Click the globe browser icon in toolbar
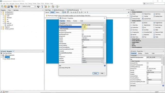This screenshot has height=93, width=165. click(38, 6)
